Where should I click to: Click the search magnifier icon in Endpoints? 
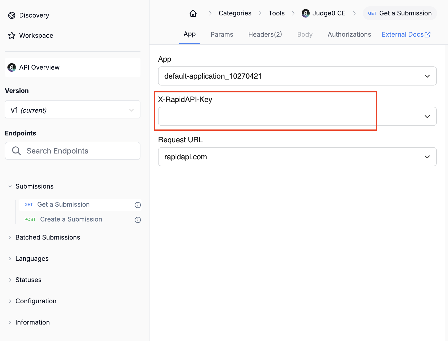tap(16, 151)
